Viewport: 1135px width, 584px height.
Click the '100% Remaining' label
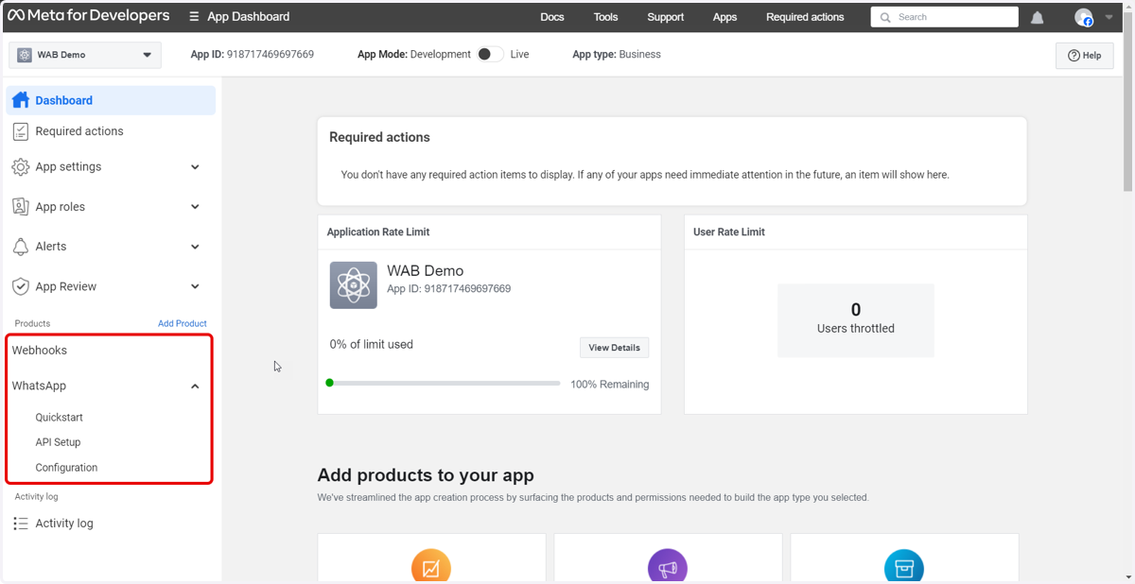(x=610, y=385)
